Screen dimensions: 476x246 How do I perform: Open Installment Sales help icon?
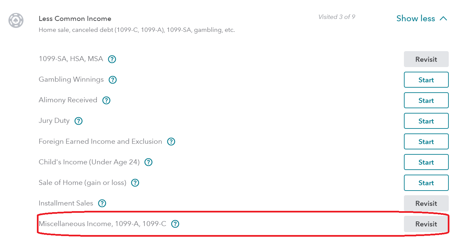102,204
